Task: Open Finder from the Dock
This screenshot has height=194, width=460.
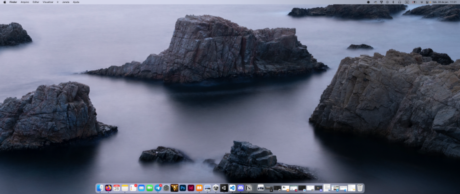Action: [x=100, y=188]
